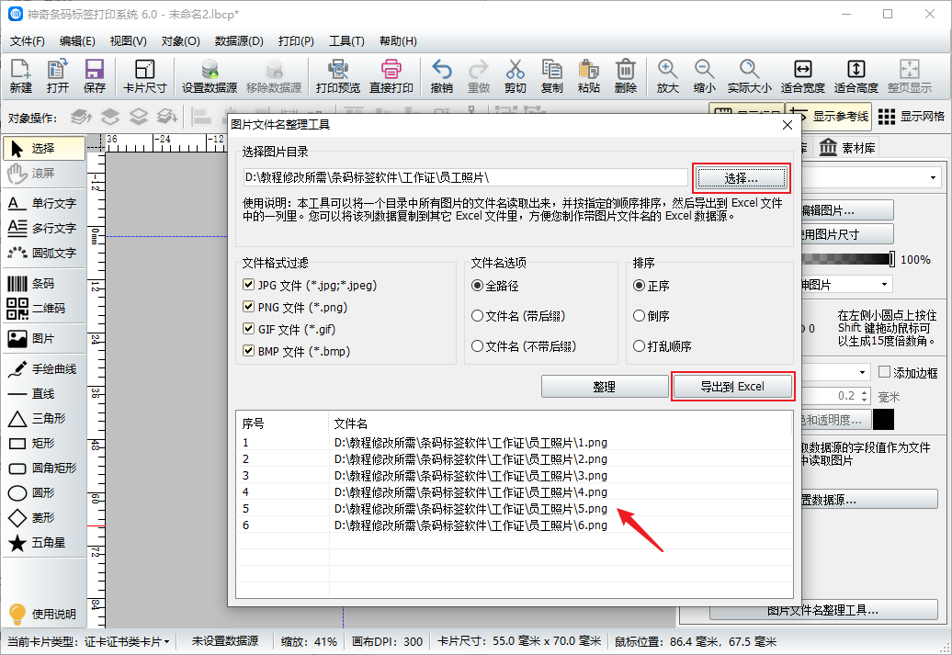Screen dimensions: 952x655
Task: Open the 工具(T) menu
Action: (346, 41)
